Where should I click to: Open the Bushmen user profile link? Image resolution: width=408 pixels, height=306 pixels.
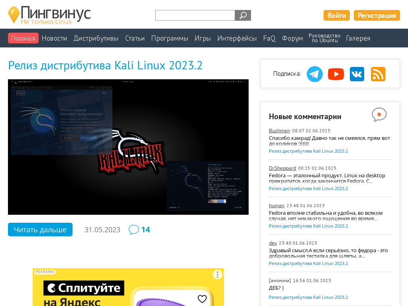pyautogui.click(x=279, y=131)
